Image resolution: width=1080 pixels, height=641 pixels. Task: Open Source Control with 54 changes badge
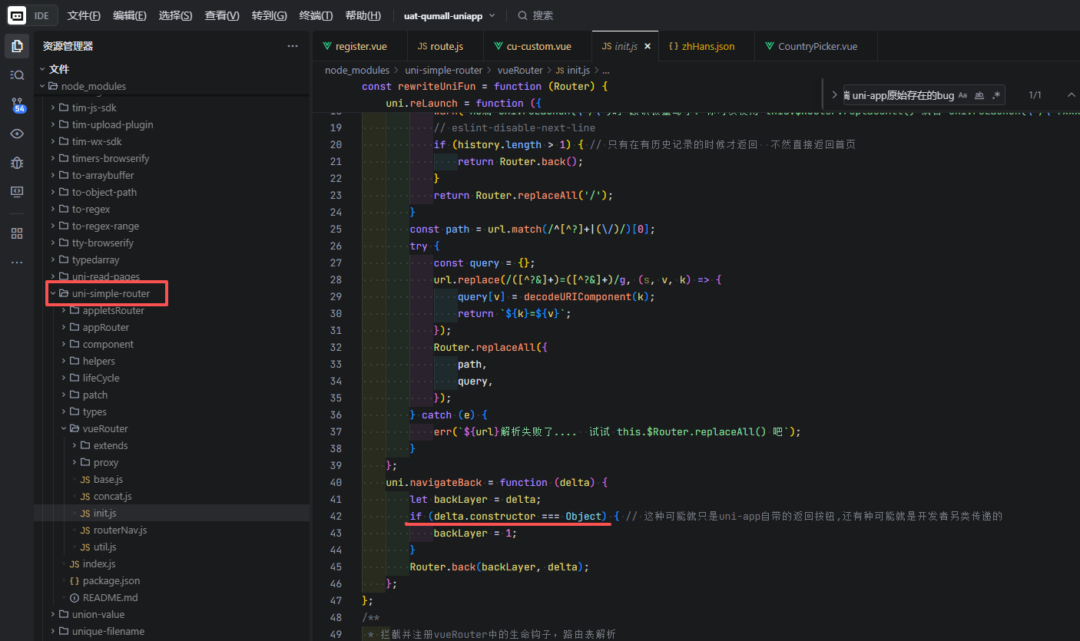(x=17, y=104)
